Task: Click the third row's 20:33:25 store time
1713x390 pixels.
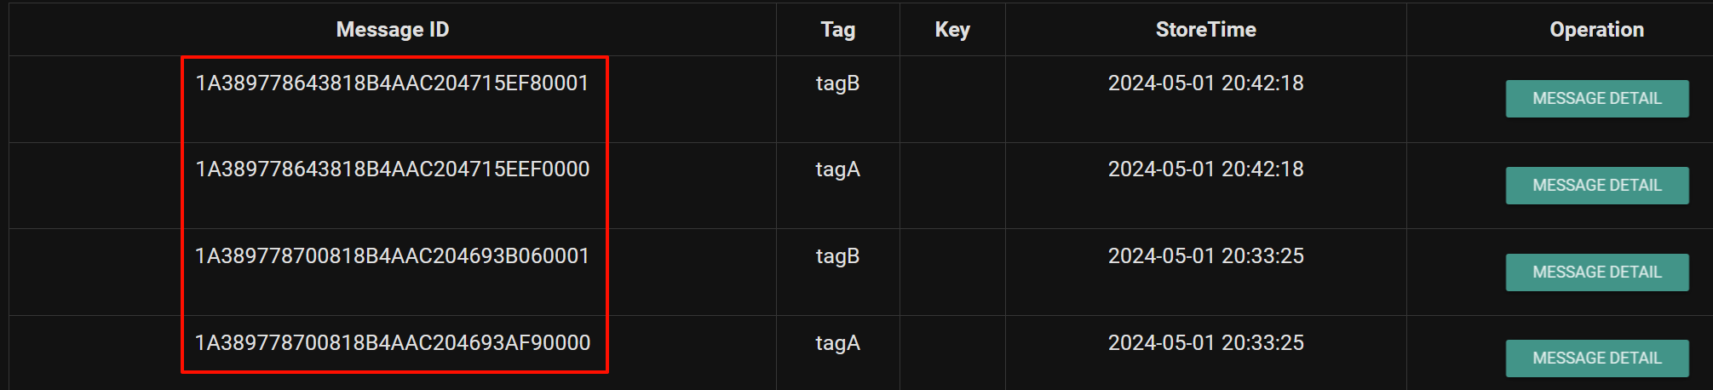Action: pyautogui.click(x=1205, y=256)
